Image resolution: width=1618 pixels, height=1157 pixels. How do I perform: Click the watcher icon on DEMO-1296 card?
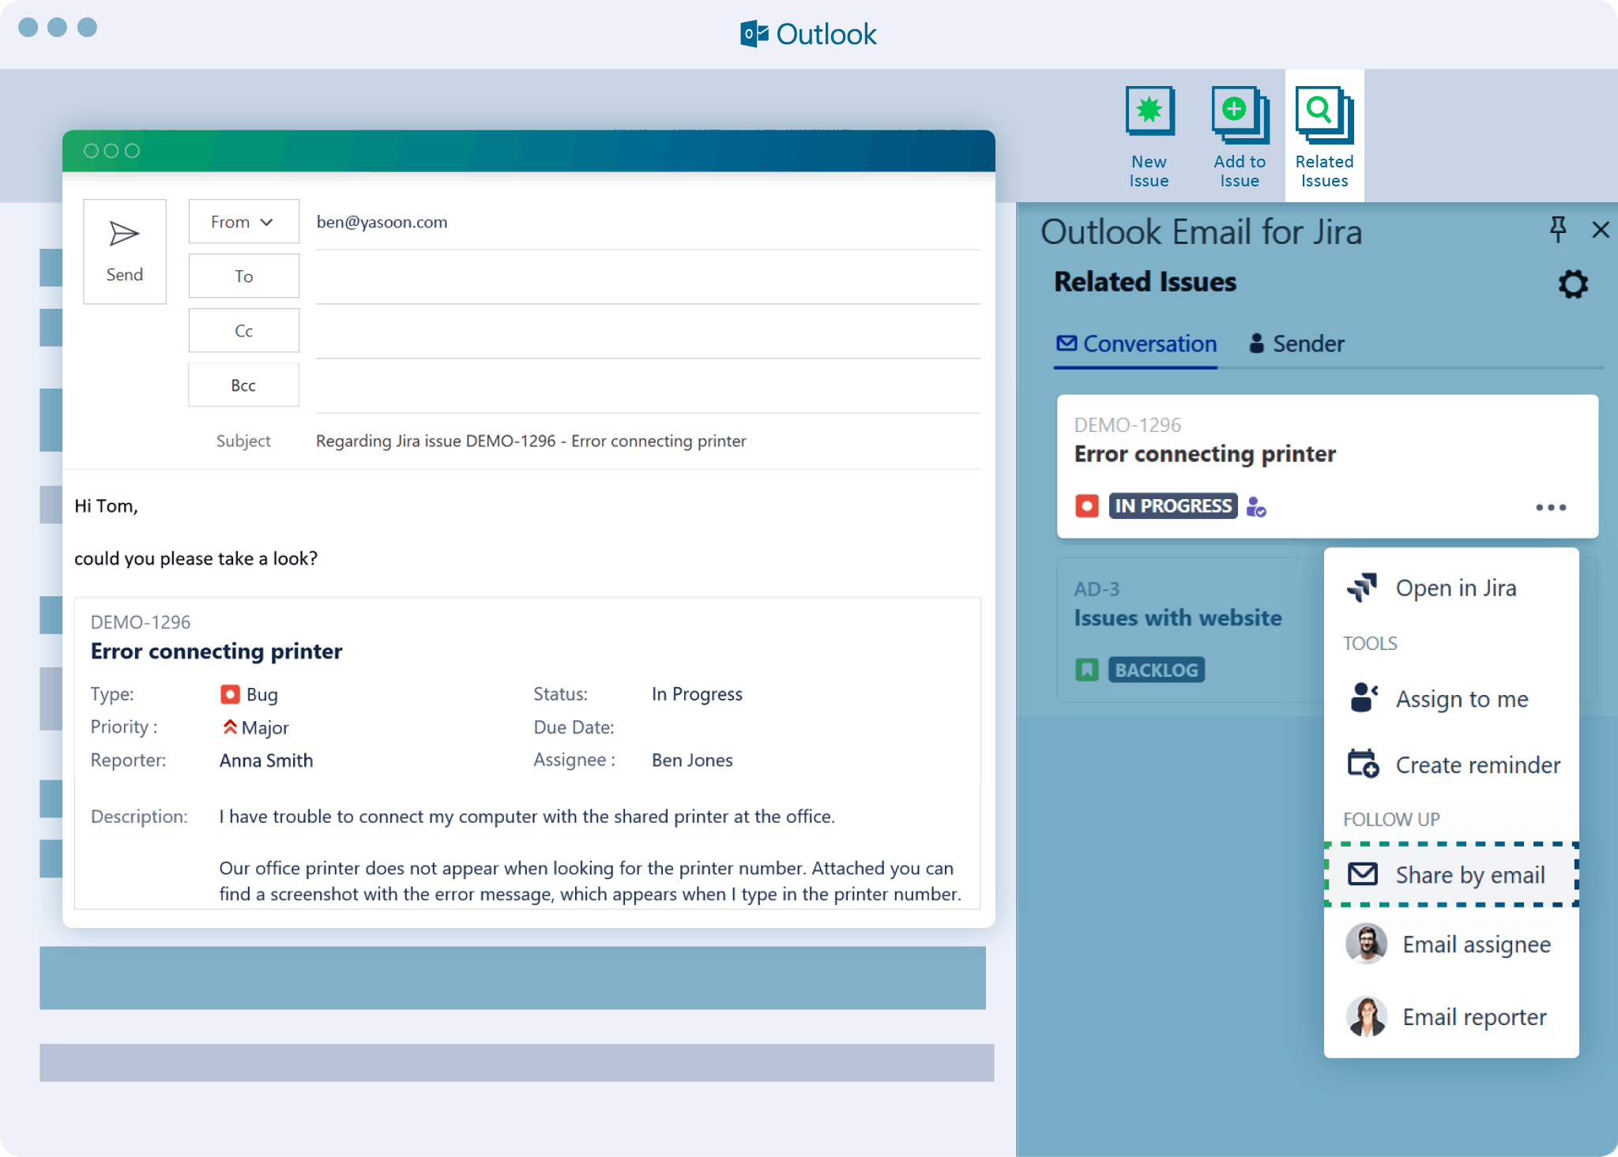pos(1255,506)
